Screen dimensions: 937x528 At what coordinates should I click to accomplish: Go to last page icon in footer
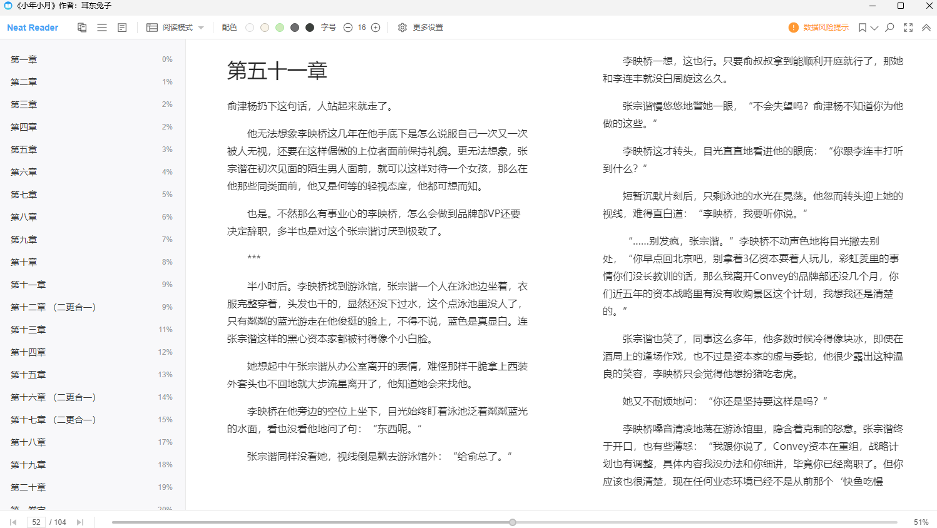click(x=80, y=522)
